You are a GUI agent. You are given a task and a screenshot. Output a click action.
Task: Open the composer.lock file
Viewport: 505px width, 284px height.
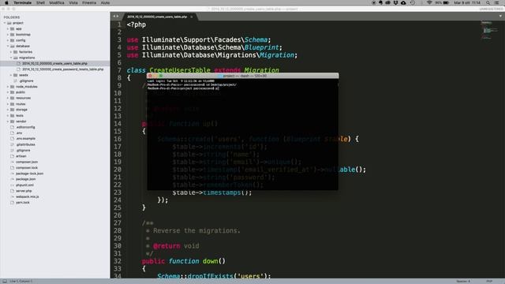click(27, 168)
